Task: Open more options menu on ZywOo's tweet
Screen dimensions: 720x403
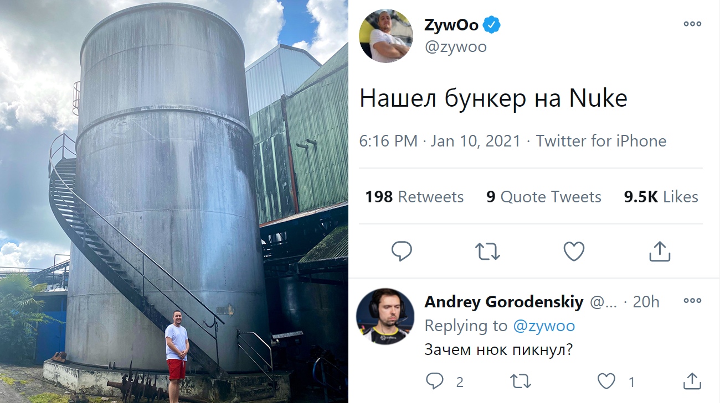Action: (x=692, y=24)
